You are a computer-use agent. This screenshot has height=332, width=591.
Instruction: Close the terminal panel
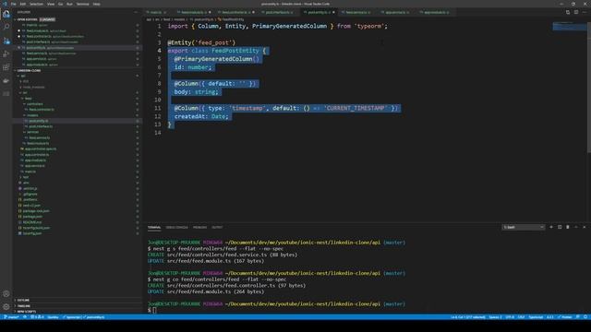(585, 227)
